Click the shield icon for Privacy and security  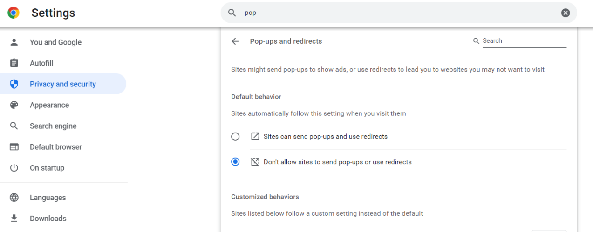point(14,84)
